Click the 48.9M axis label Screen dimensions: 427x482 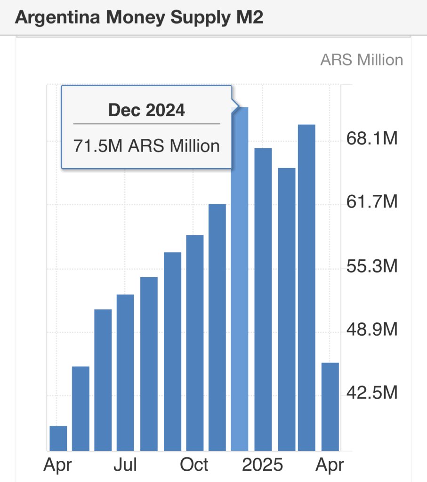[x=372, y=329]
